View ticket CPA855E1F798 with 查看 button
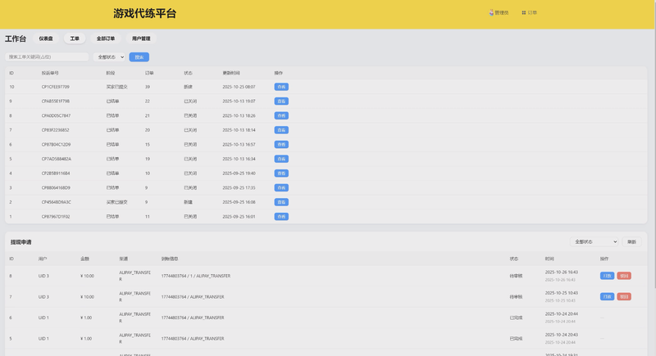 pos(281,101)
